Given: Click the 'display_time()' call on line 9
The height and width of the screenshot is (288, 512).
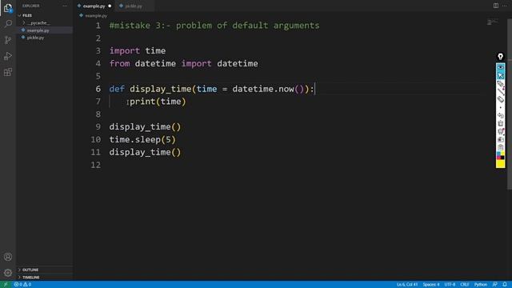Looking at the screenshot, I should pos(145,127).
